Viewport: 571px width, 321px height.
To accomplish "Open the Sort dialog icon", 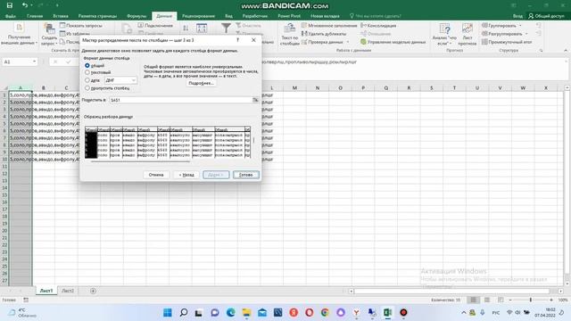I will (202, 28).
